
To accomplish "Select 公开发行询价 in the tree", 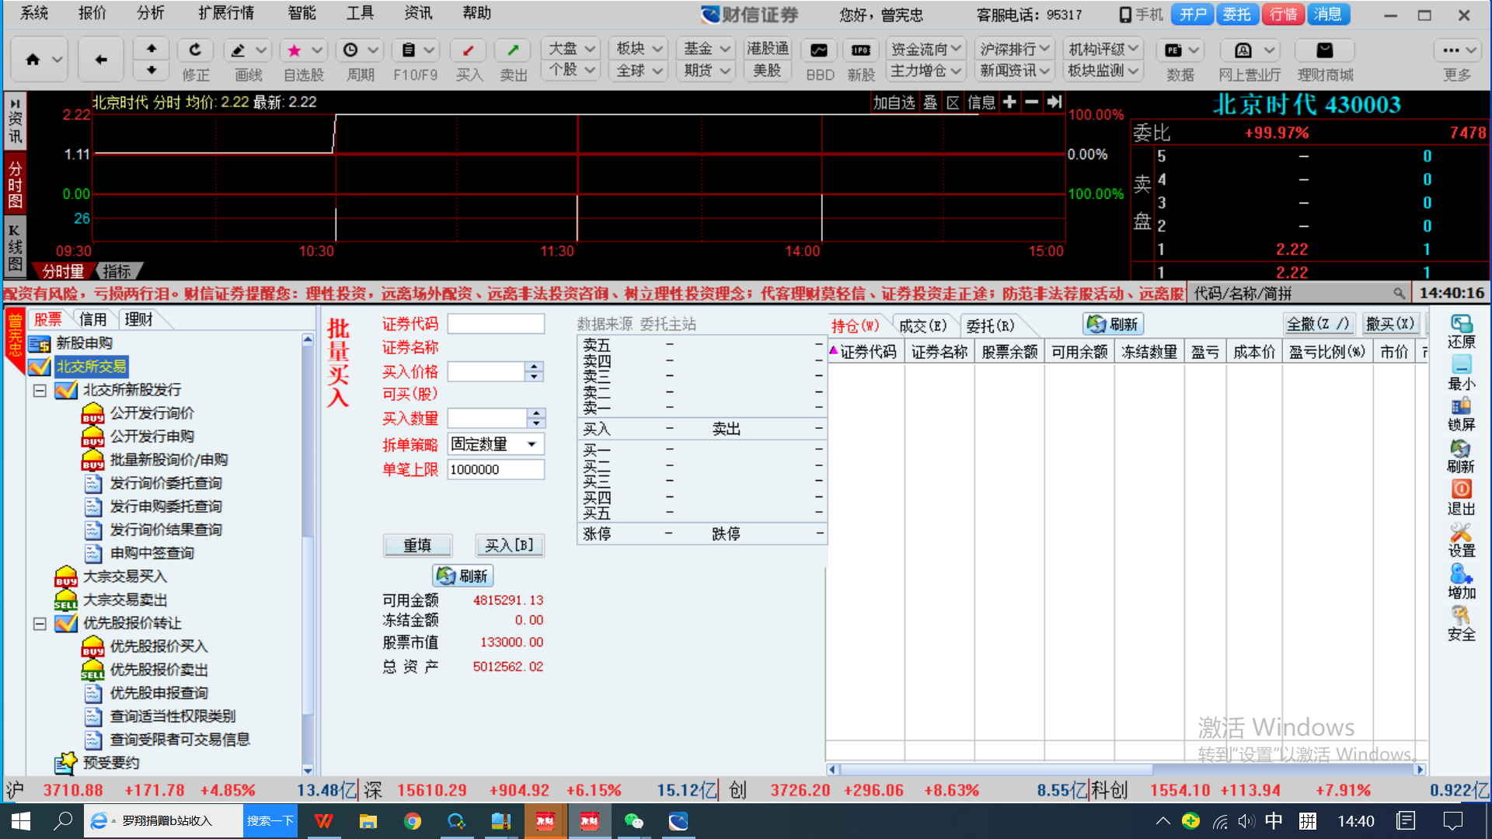I will (x=152, y=413).
